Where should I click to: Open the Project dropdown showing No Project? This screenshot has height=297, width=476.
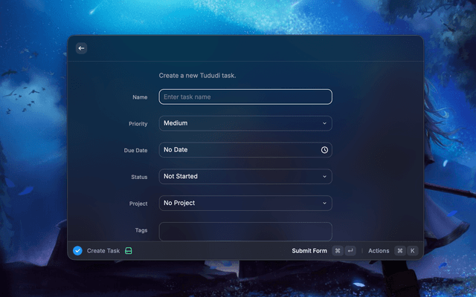pos(245,203)
